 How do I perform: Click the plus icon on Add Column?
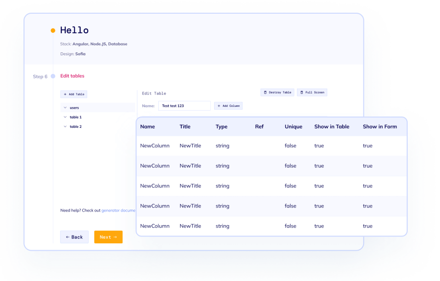[219, 106]
